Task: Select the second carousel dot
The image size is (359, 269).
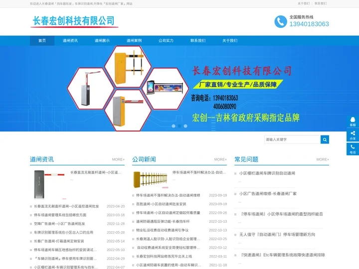Action: [179, 126]
